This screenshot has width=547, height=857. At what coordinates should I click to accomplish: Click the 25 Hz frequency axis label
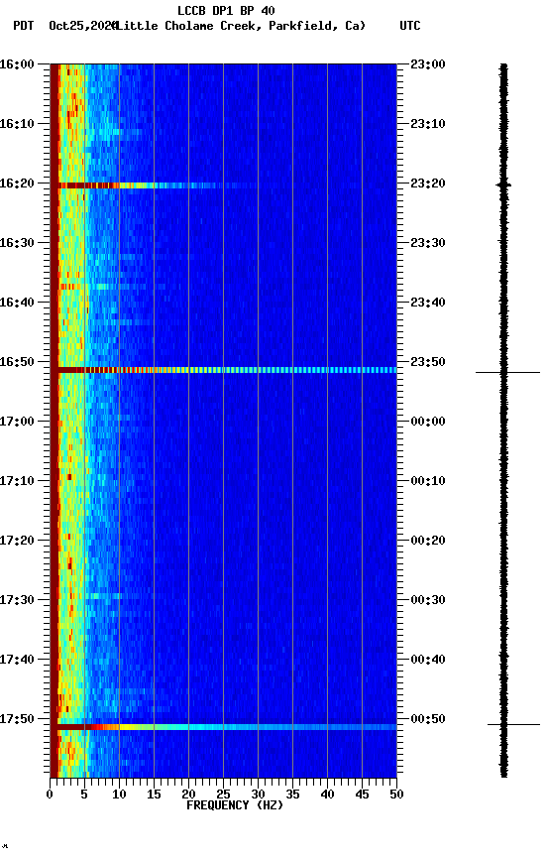[223, 795]
